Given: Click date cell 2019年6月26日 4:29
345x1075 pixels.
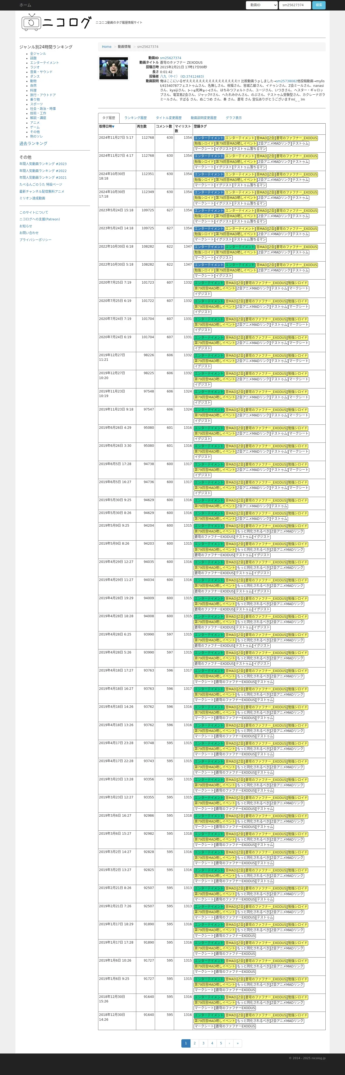Looking at the screenshot, I should click(117, 433).
